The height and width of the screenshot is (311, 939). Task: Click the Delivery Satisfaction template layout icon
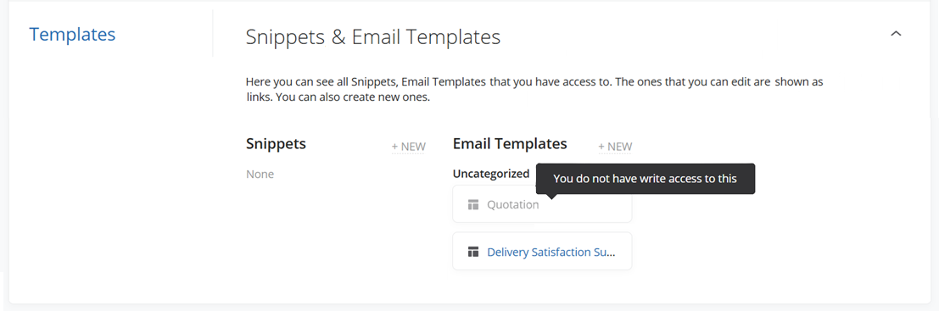(x=473, y=252)
